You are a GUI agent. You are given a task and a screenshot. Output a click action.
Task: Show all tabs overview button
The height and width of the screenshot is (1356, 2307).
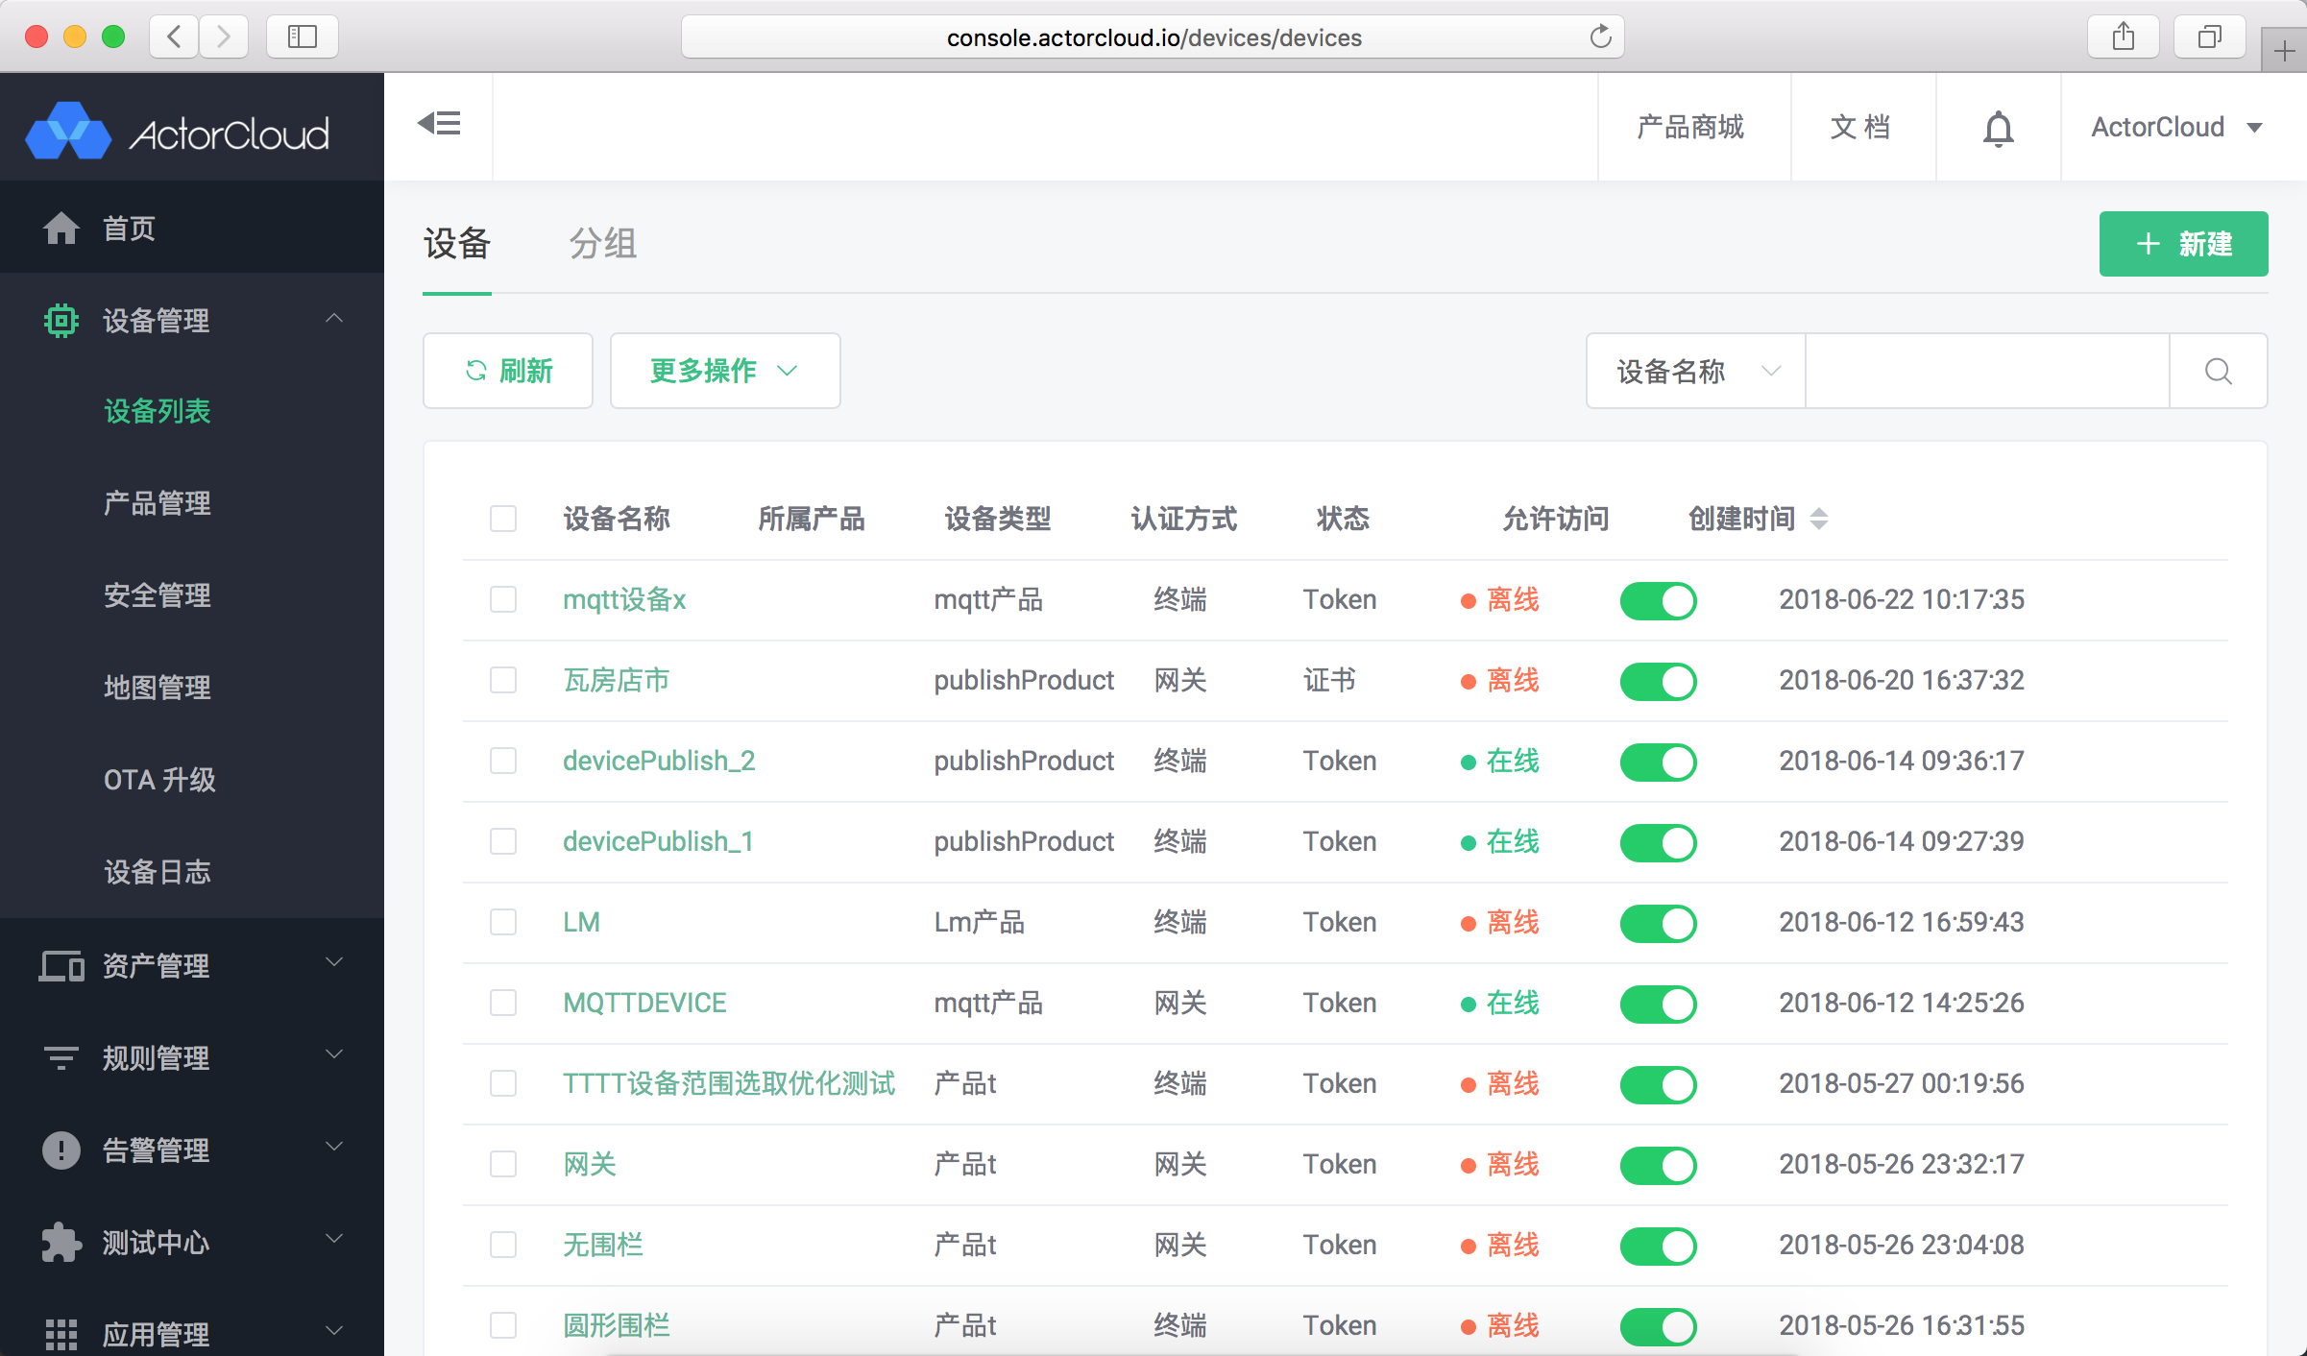[x=2209, y=36]
